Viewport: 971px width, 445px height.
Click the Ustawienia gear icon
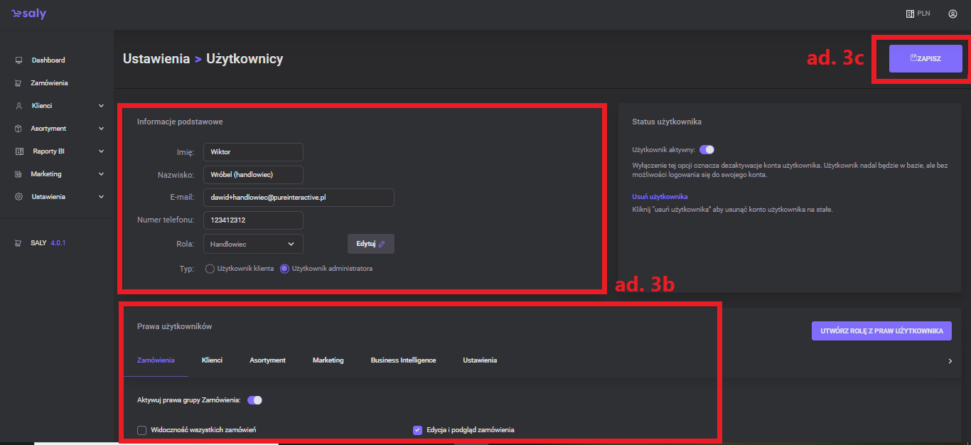(19, 197)
